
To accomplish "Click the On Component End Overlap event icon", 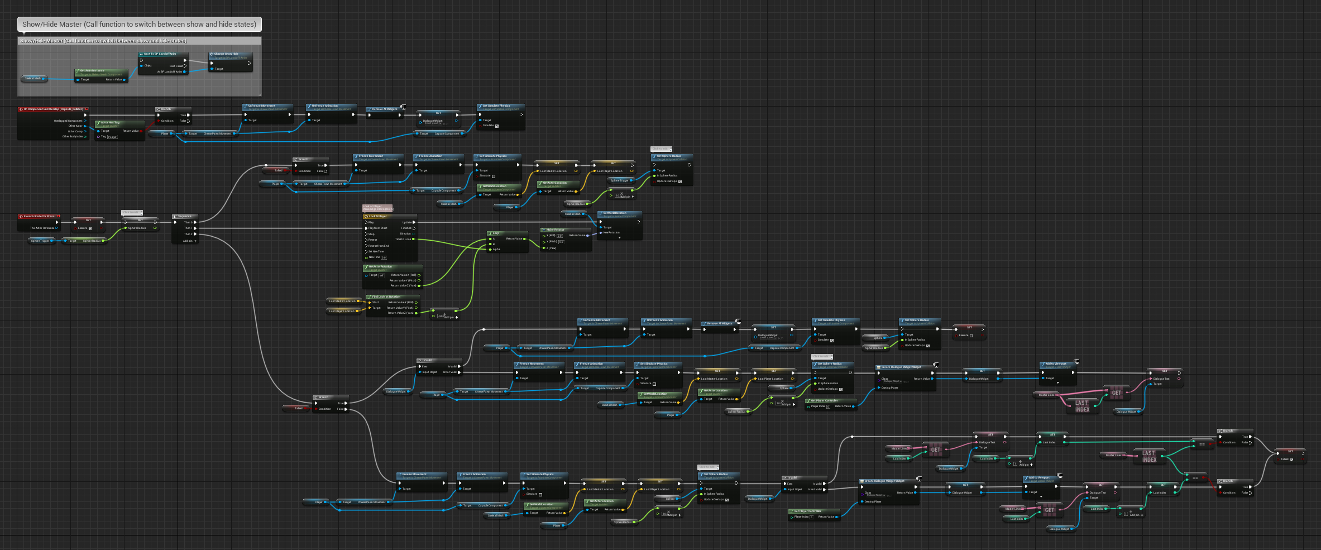I will coord(21,109).
